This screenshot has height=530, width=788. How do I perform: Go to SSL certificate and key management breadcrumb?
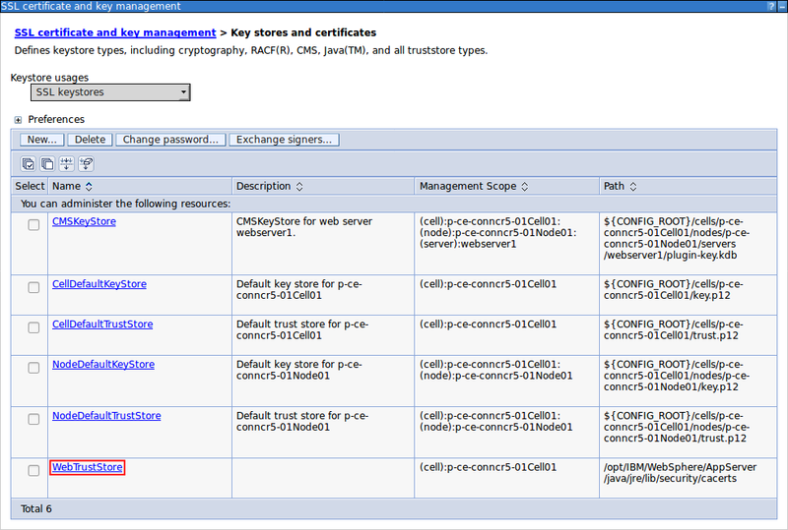pos(115,33)
